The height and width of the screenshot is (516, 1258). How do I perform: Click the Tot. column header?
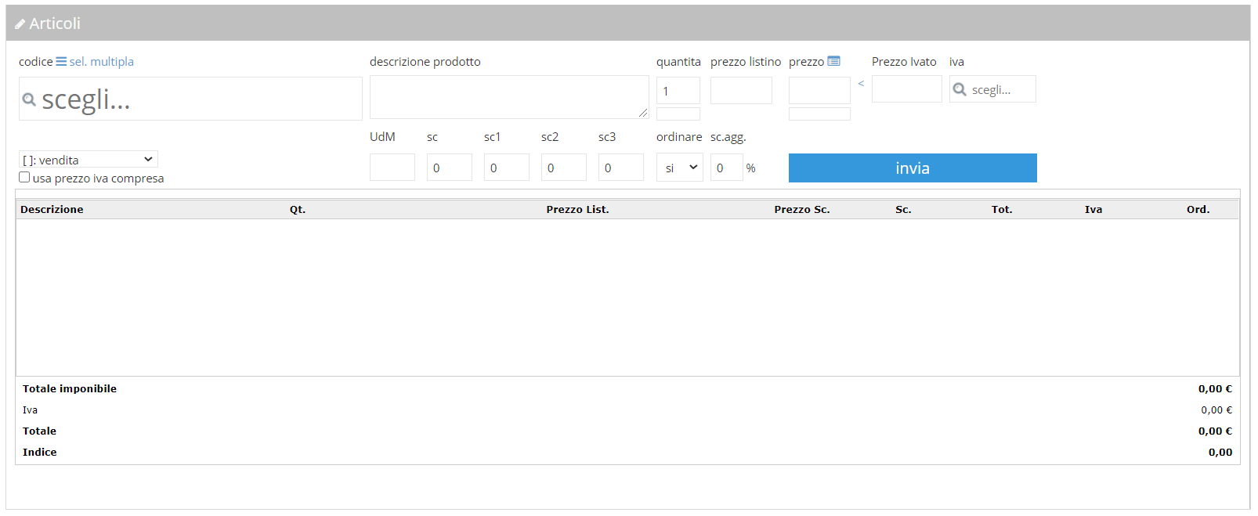(1002, 209)
